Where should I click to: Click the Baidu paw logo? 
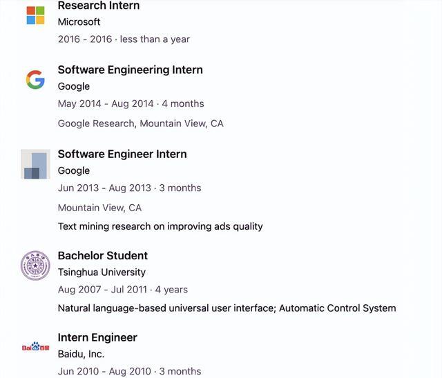pyautogui.click(x=35, y=346)
